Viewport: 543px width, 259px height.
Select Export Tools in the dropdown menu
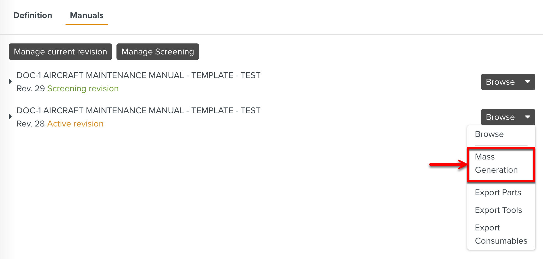coord(498,210)
